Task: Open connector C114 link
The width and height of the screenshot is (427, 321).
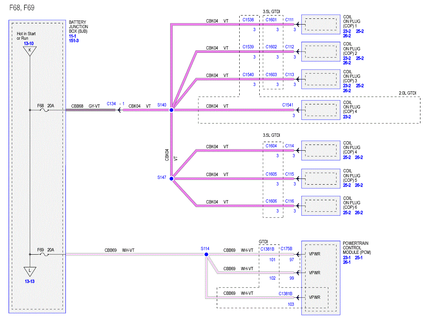Action: click(290, 146)
